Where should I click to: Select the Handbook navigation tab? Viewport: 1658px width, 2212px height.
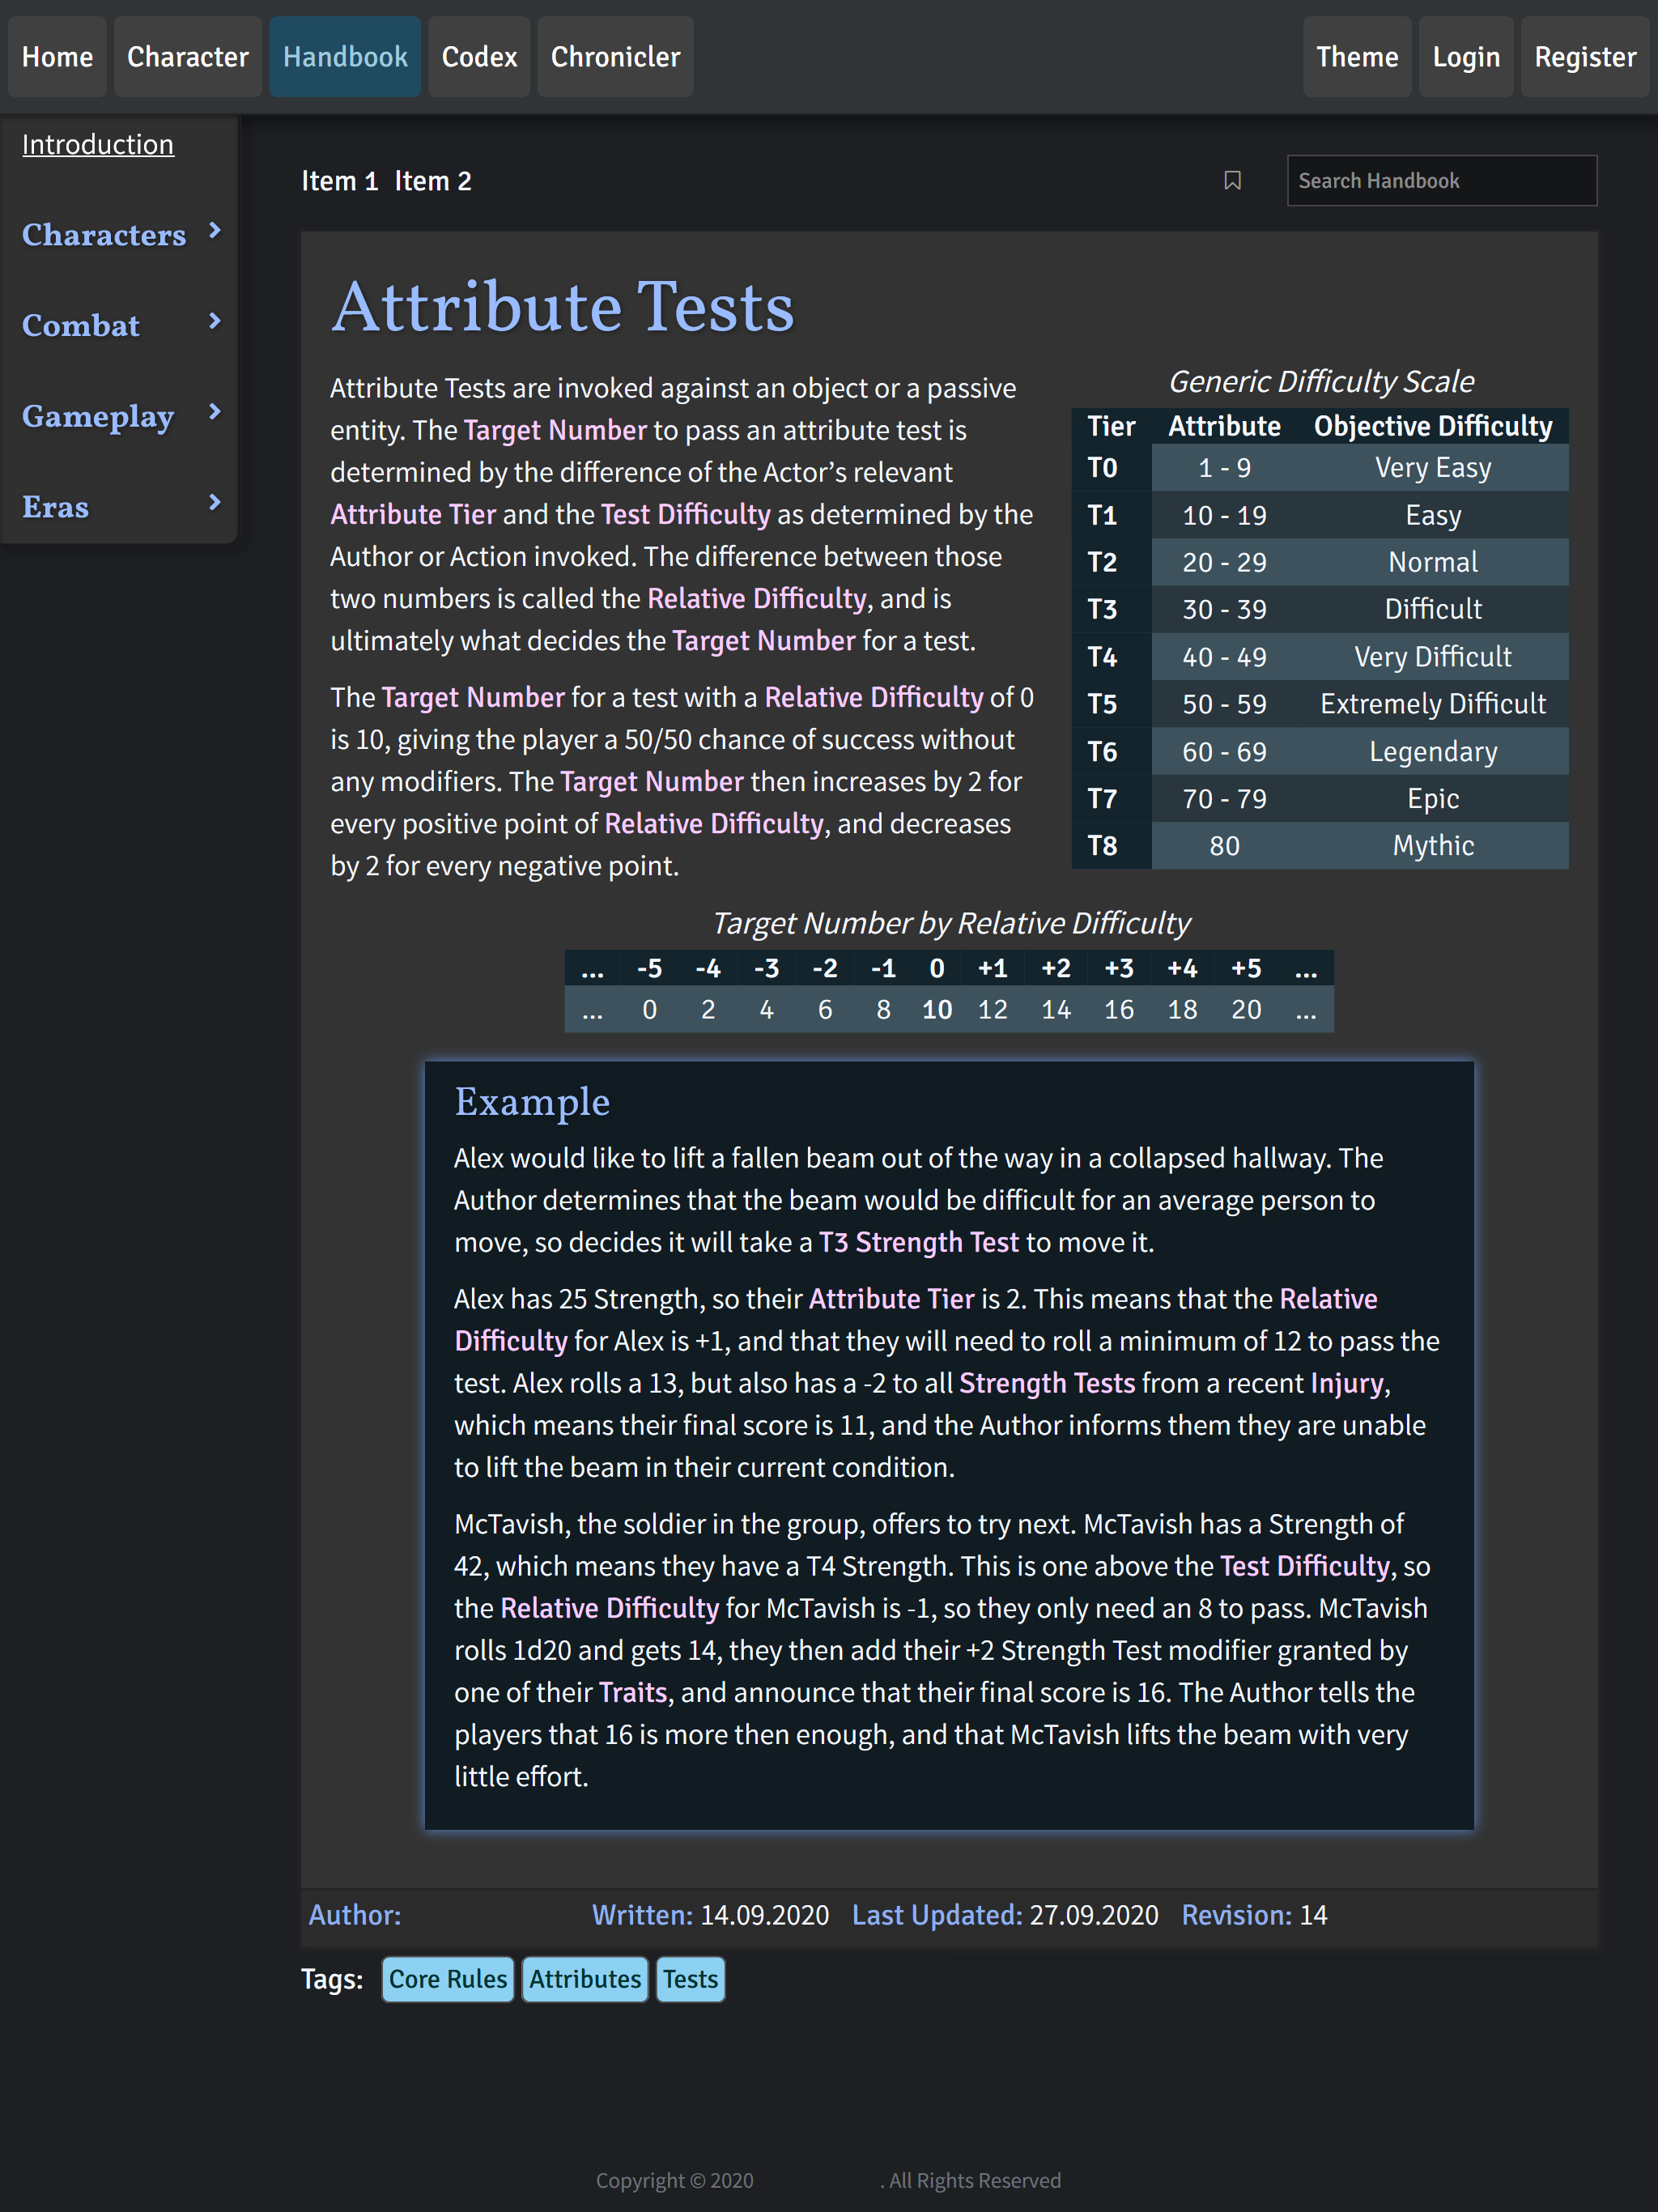(x=345, y=57)
